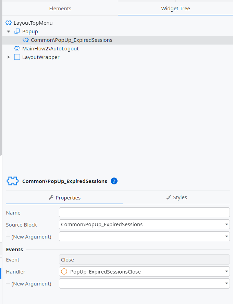Focus the Name input field

pos(144,212)
